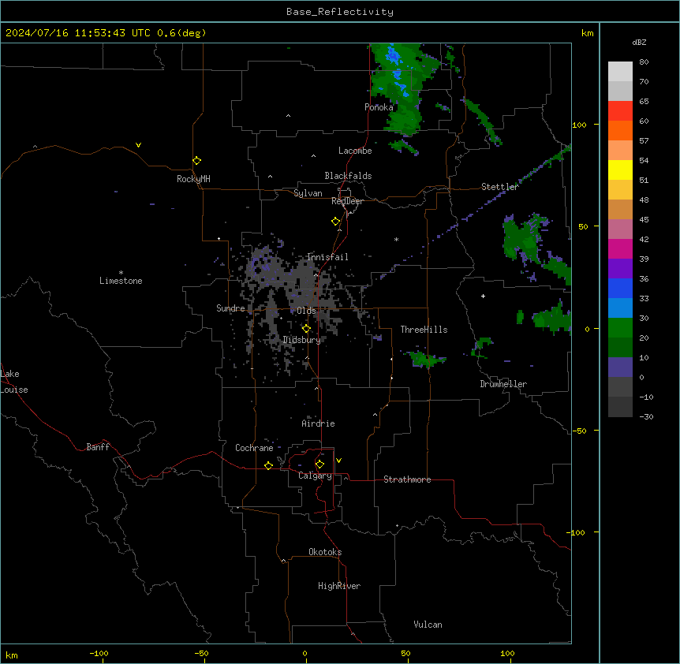
Task: Click the Olds label
Action: tap(306, 311)
